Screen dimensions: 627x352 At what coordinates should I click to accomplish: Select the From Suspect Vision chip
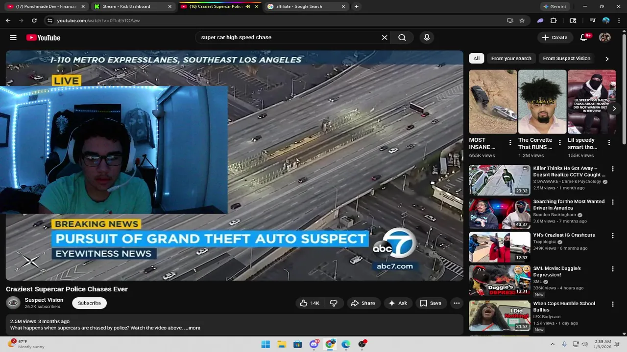pos(567,58)
